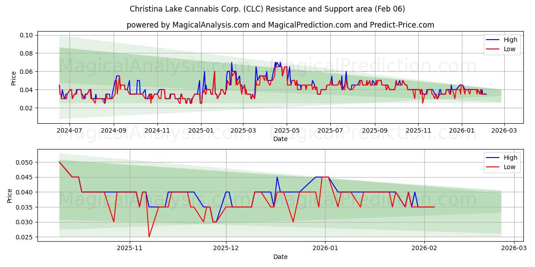The image size is (535, 267).
Task: Click the 0.035 tick label on bottom chart
Action: coord(25,207)
